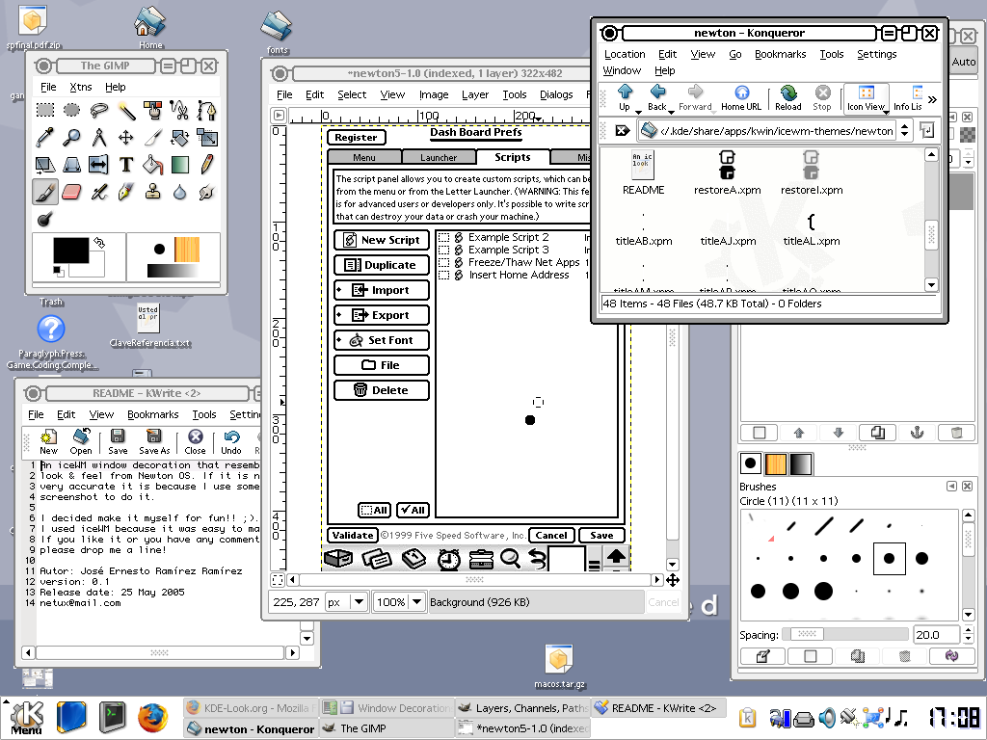The height and width of the screenshot is (740, 987).
Task: Select the Eraser tool
Action: (x=71, y=192)
